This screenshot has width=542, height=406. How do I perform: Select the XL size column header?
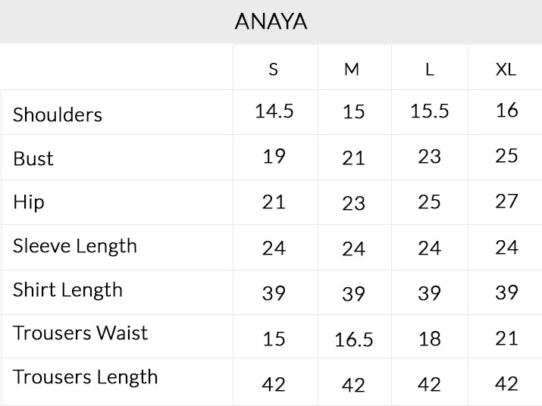(506, 70)
